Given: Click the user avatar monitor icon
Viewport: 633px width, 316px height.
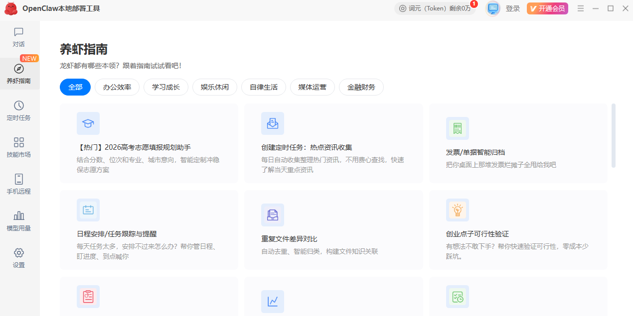Looking at the screenshot, I should [493, 8].
